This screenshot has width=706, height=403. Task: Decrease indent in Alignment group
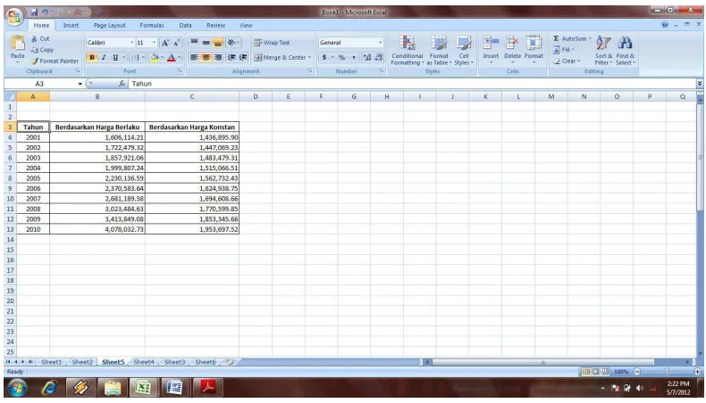(231, 57)
